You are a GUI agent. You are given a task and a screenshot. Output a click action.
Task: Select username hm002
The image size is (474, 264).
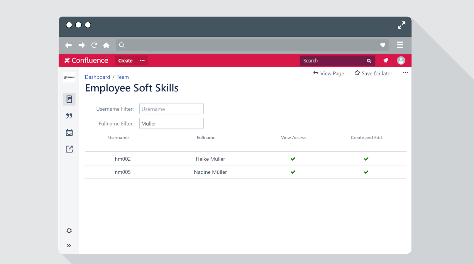[123, 159]
